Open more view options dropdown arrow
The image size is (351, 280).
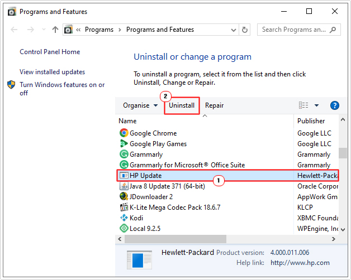(x=316, y=105)
